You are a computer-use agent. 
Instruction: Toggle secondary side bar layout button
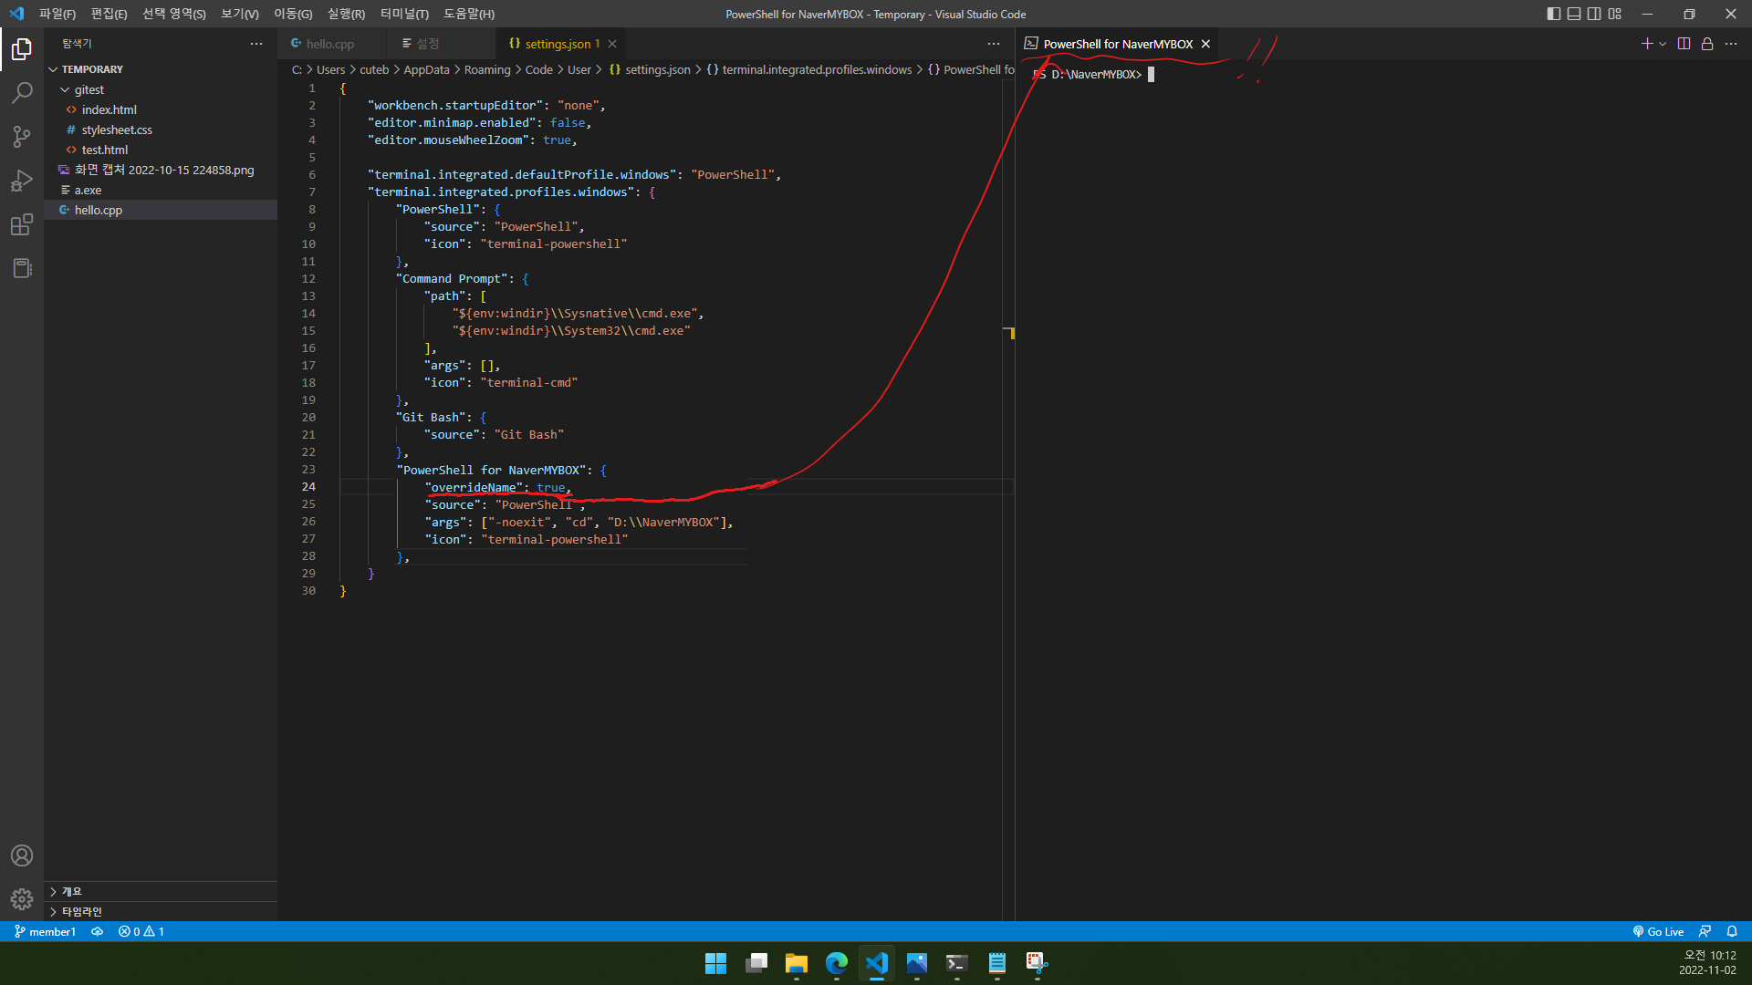pyautogui.click(x=1594, y=14)
